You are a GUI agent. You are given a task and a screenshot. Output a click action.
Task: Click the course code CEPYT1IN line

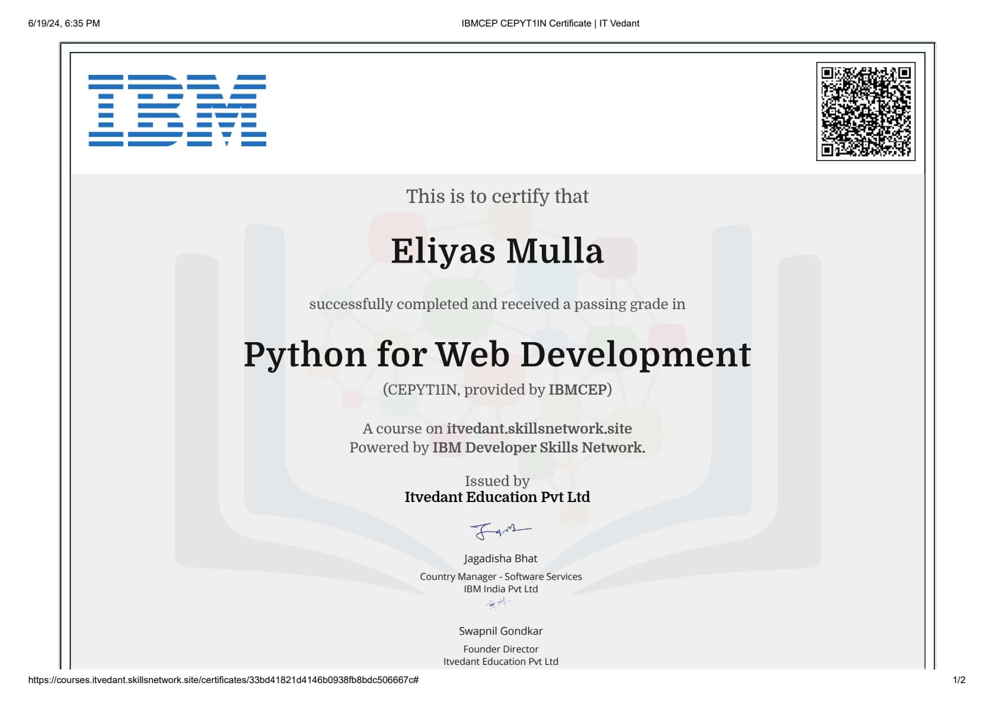pos(497,389)
